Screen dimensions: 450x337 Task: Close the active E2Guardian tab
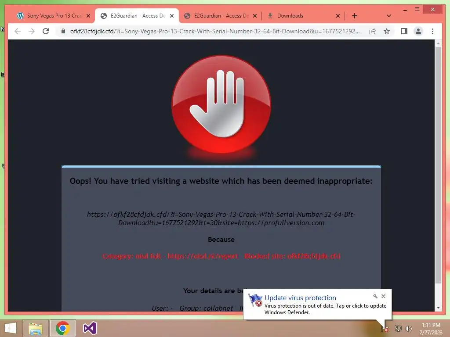tap(172, 16)
